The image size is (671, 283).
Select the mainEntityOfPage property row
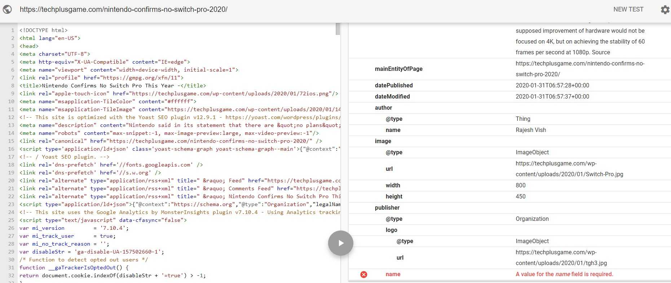pos(510,69)
